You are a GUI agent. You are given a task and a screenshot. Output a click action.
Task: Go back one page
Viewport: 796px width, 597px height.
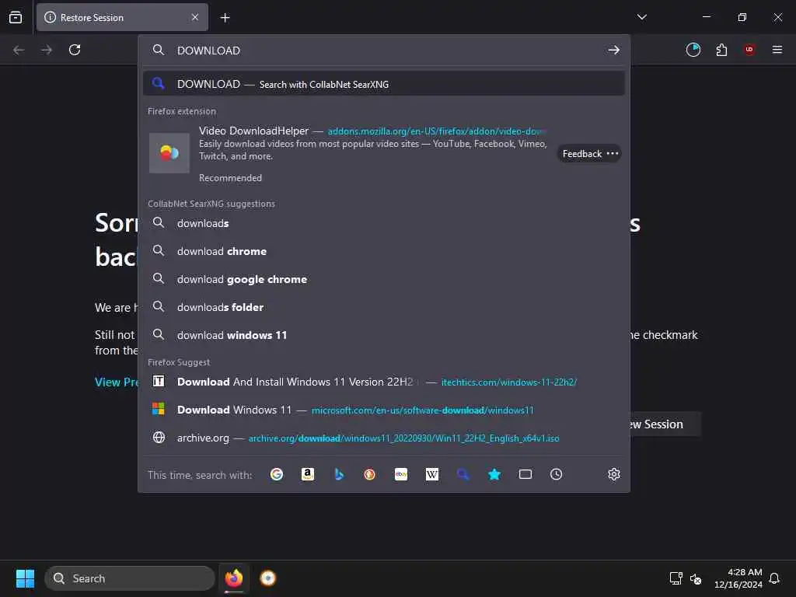tap(19, 50)
